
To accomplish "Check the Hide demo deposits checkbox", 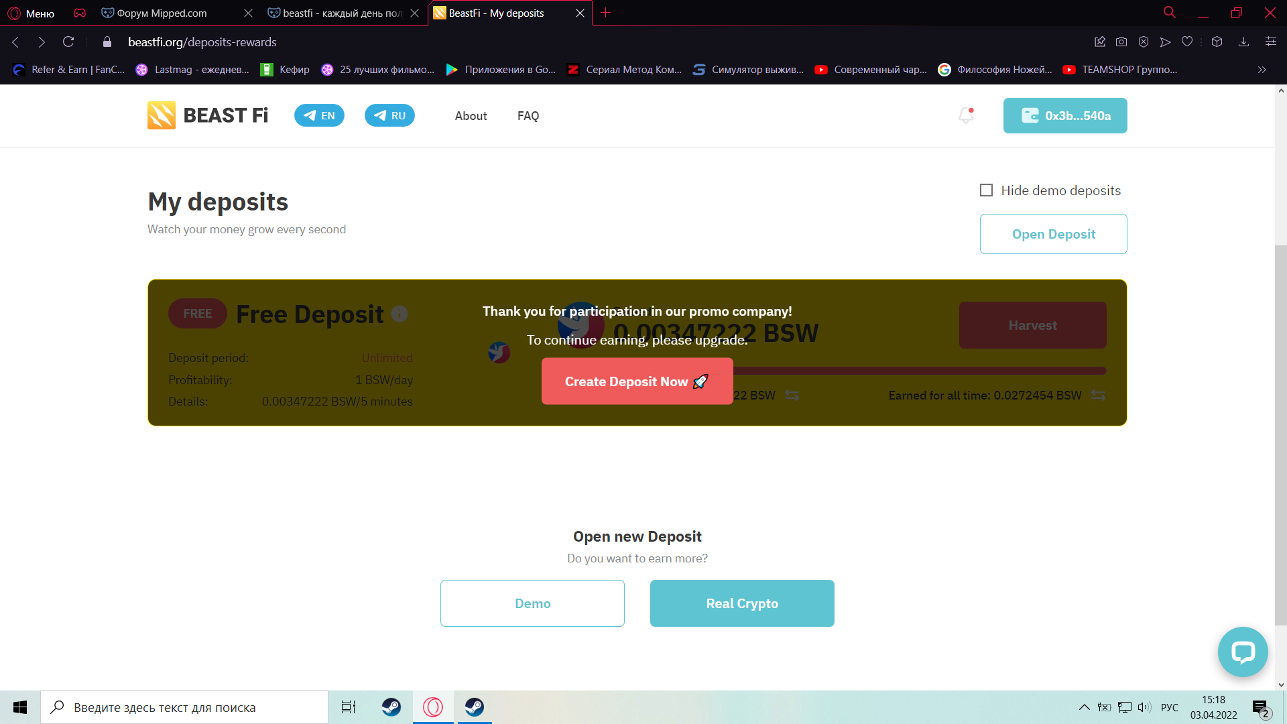I will [986, 190].
